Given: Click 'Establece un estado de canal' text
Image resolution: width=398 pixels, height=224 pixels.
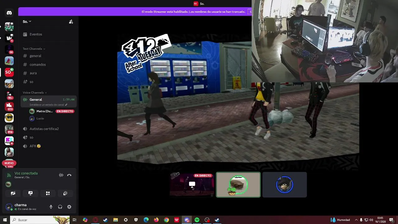Looking at the screenshot, I should 47,105.
